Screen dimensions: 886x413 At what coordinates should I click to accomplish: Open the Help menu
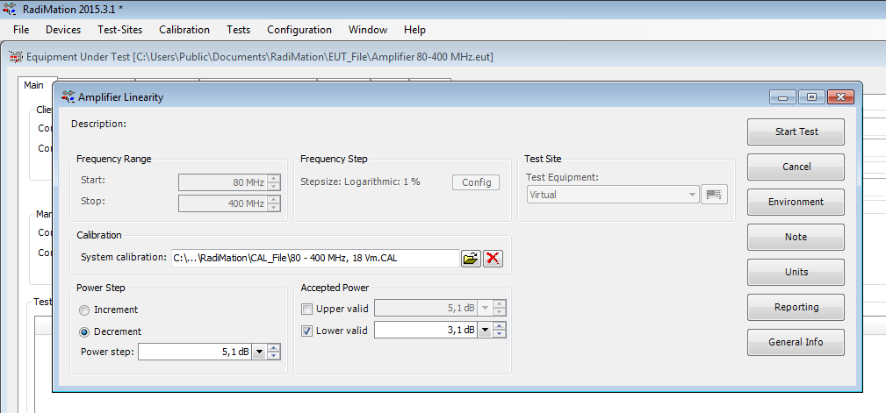tap(414, 30)
